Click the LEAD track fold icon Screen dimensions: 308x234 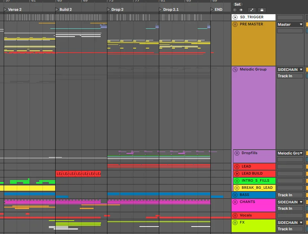tap(237, 166)
